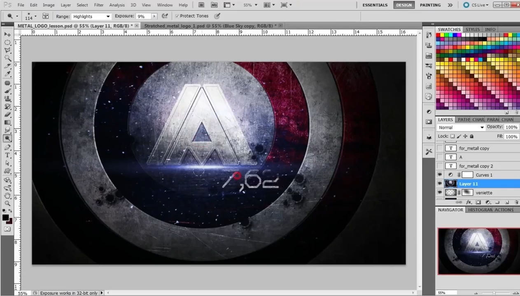Open the tool preset picker arrow

[x=17, y=16]
